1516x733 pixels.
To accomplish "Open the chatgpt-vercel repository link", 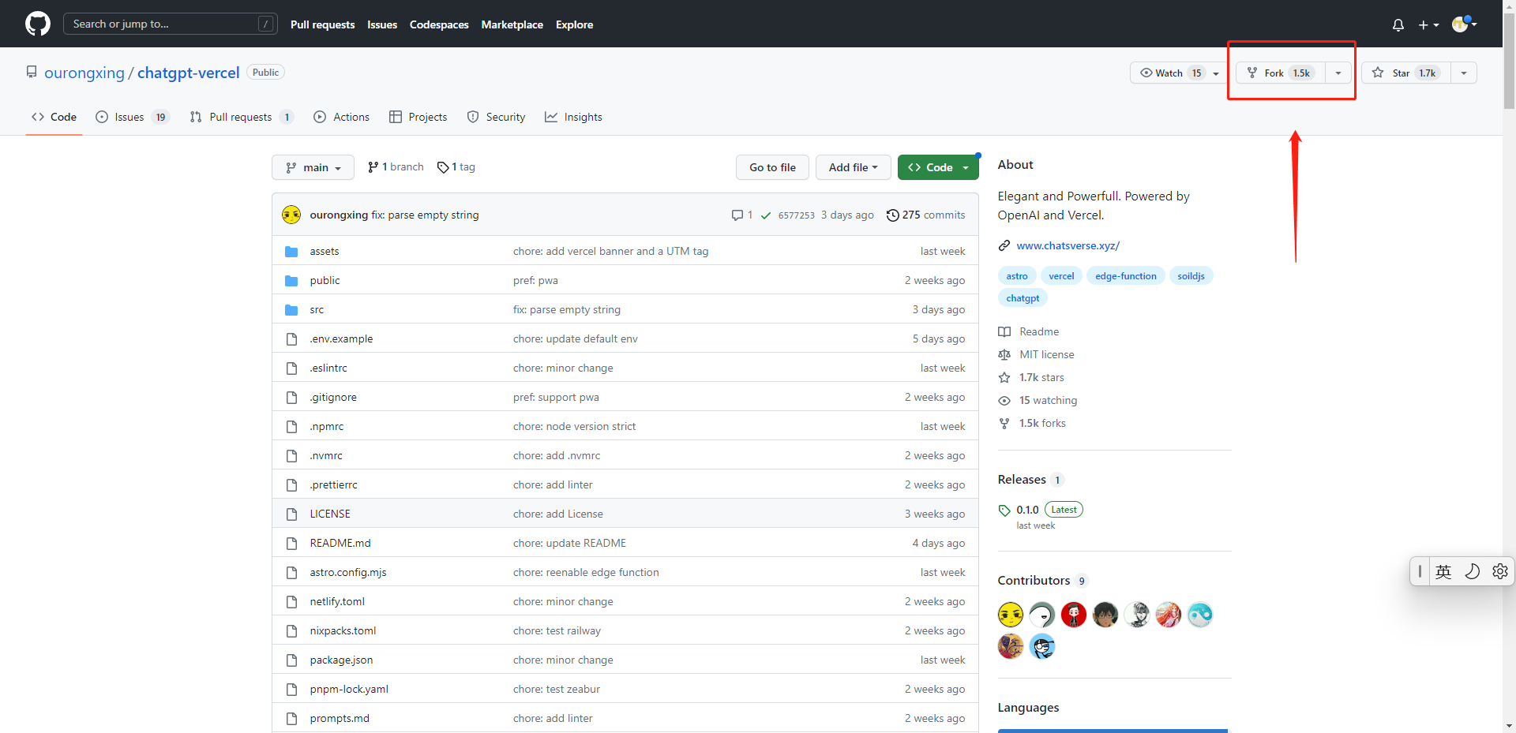I will [188, 73].
